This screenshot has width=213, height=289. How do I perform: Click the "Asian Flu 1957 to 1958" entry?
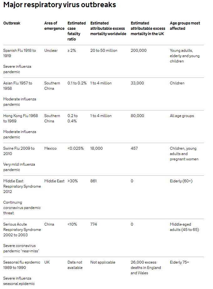(x=18, y=86)
